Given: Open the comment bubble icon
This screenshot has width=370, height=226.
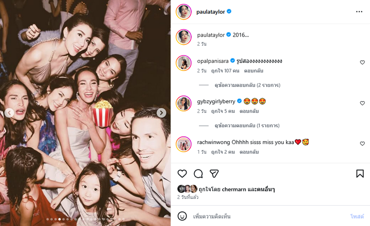Looking at the screenshot, I should tap(198, 174).
